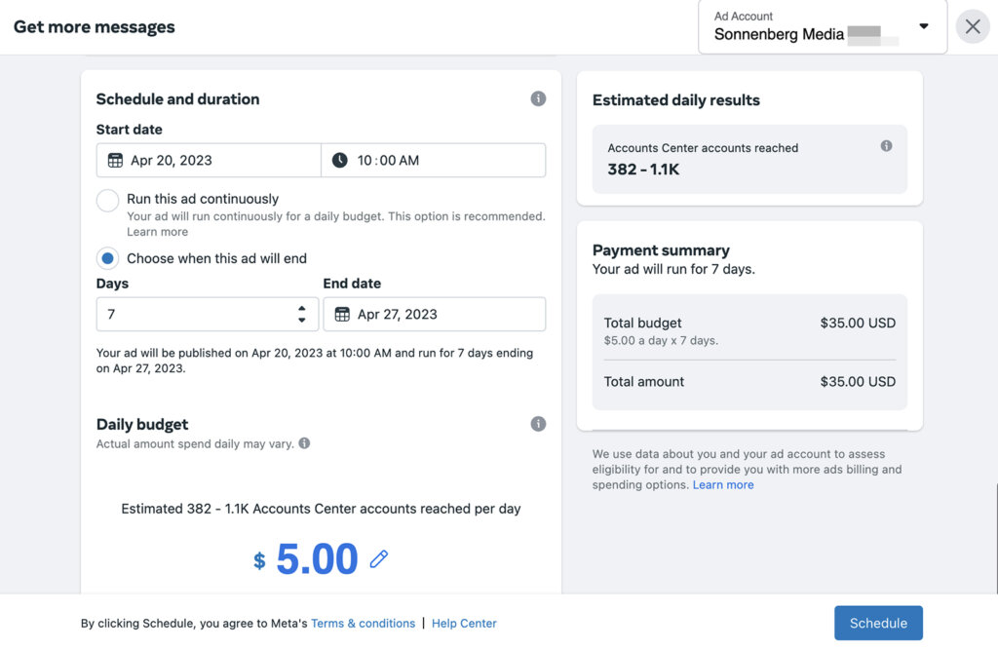Click the Schedule button
This screenshot has height=649, width=998.
pyautogui.click(x=878, y=623)
